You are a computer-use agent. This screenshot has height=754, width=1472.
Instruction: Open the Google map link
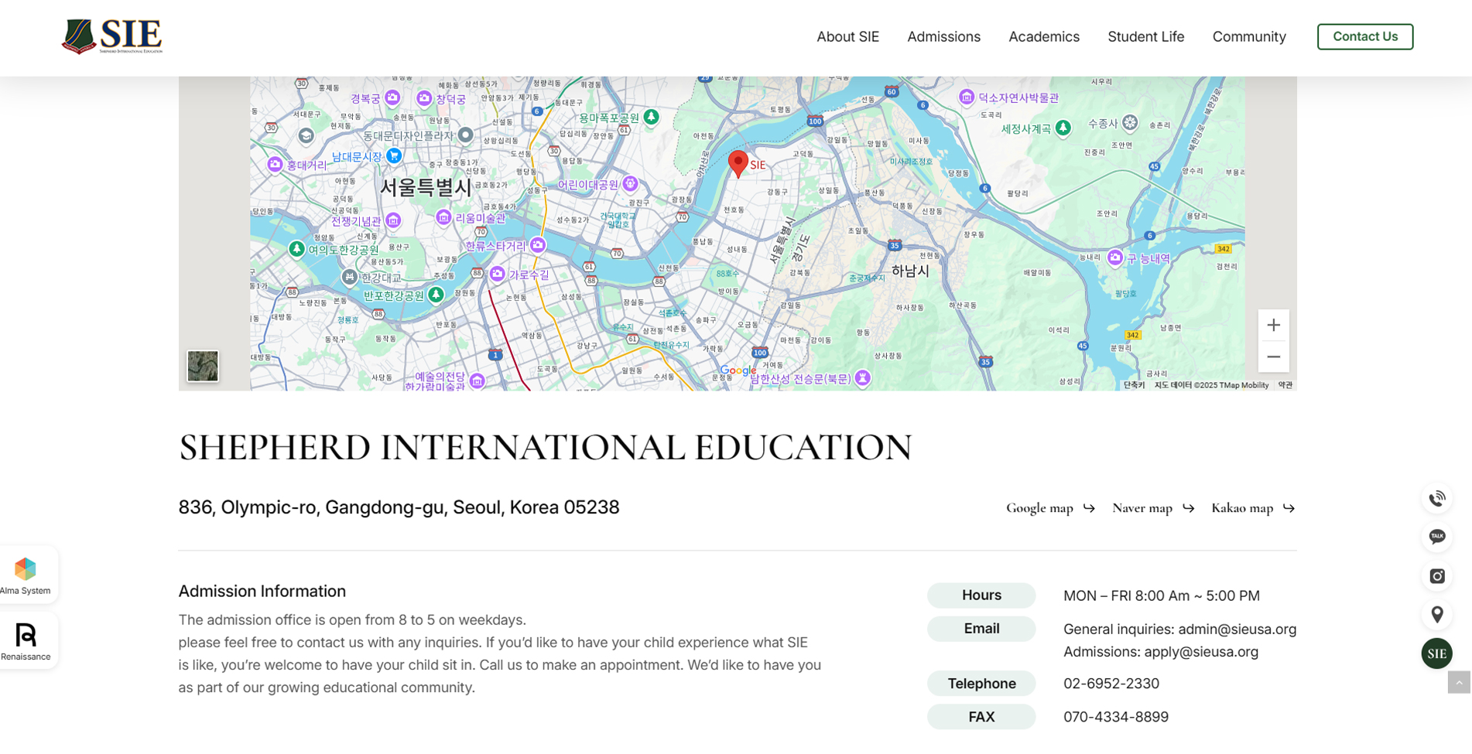click(1049, 508)
